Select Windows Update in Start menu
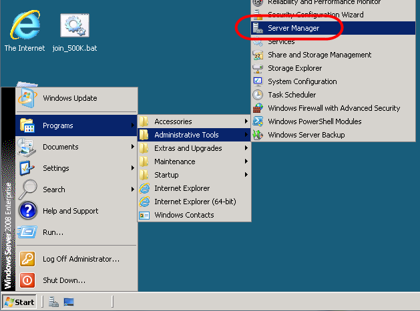Viewport: 420px width, 311px height. click(76, 98)
